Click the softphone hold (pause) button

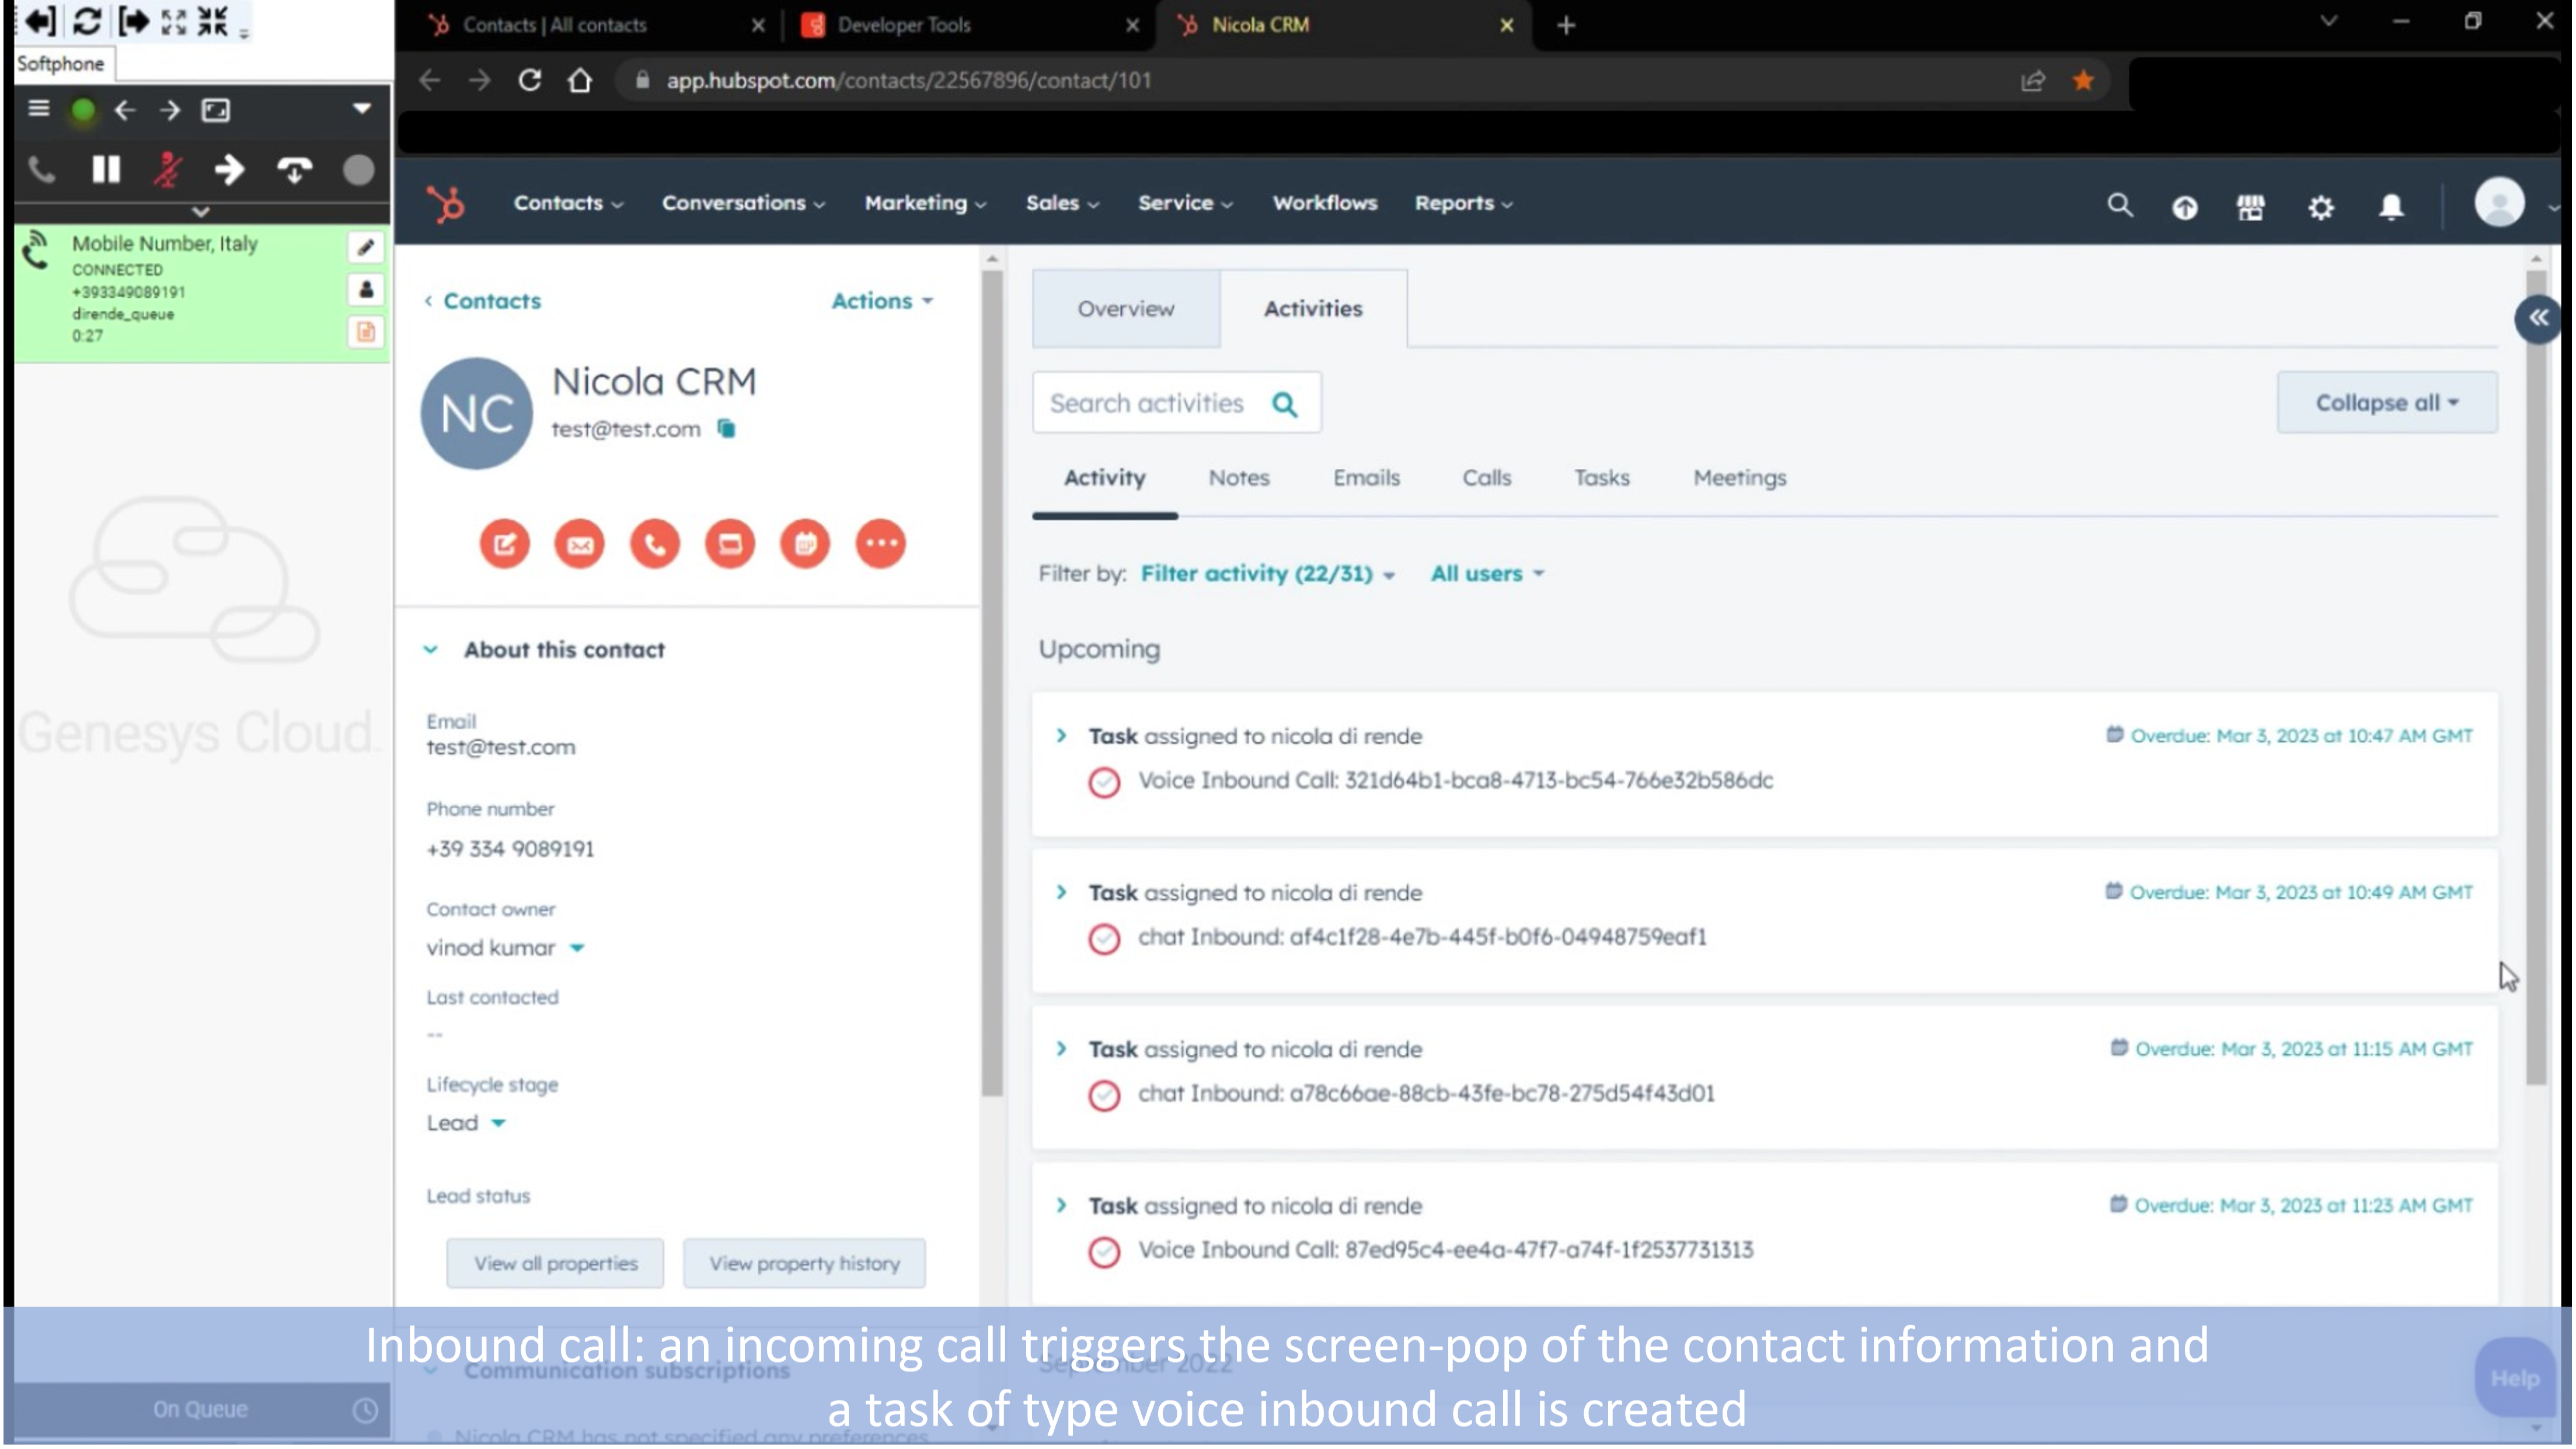pos(106,170)
